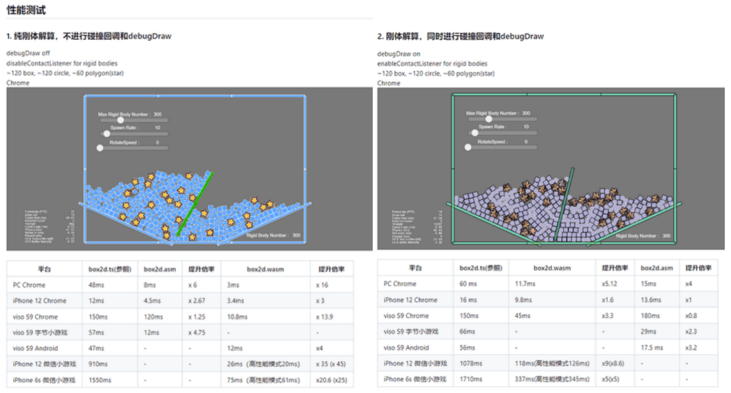Click the 'debugDraw on' line

pyautogui.click(x=399, y=54)
